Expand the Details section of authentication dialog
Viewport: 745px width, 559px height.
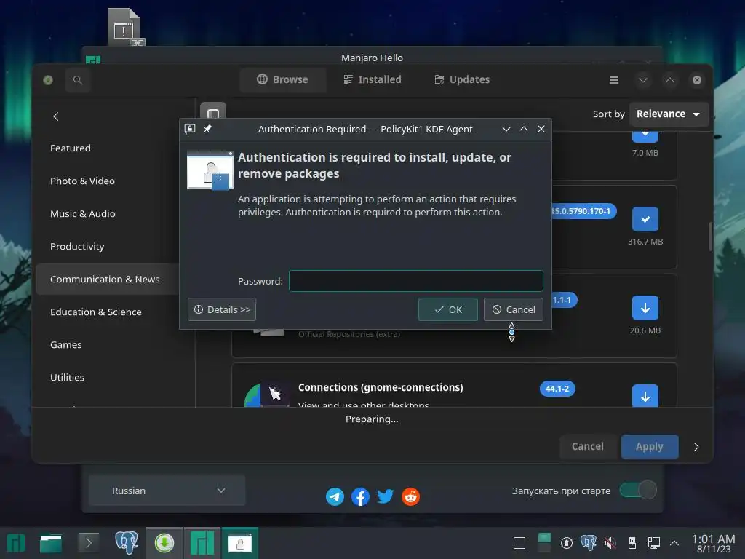pyautogui.click(x=222, y=309)
